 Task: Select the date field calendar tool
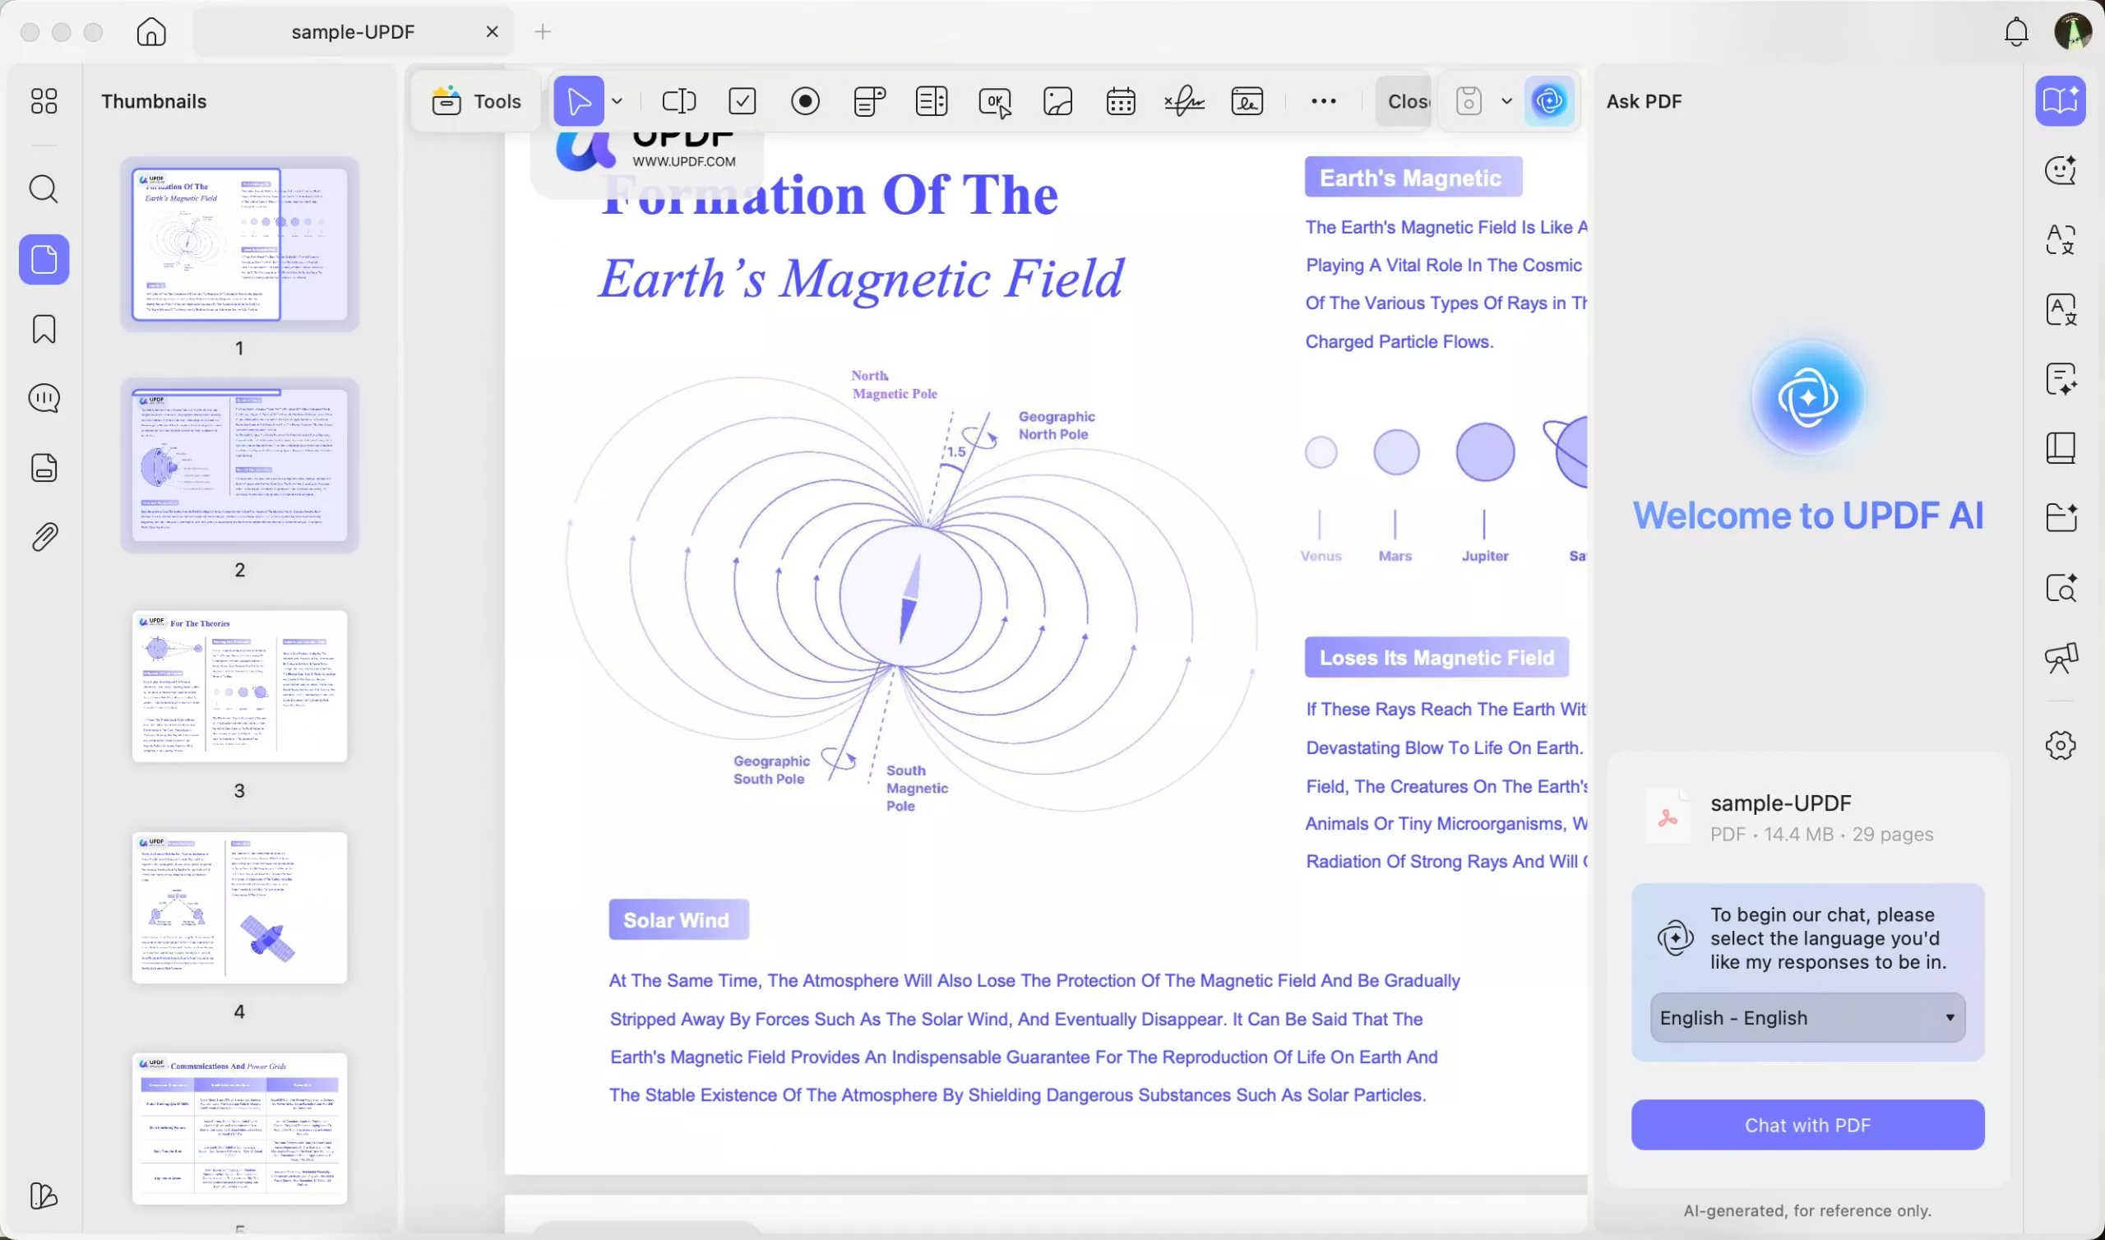coord(1120,101)
